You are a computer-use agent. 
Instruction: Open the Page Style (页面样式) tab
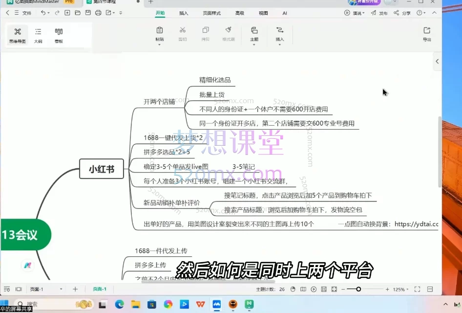click(x=211, y=13)
